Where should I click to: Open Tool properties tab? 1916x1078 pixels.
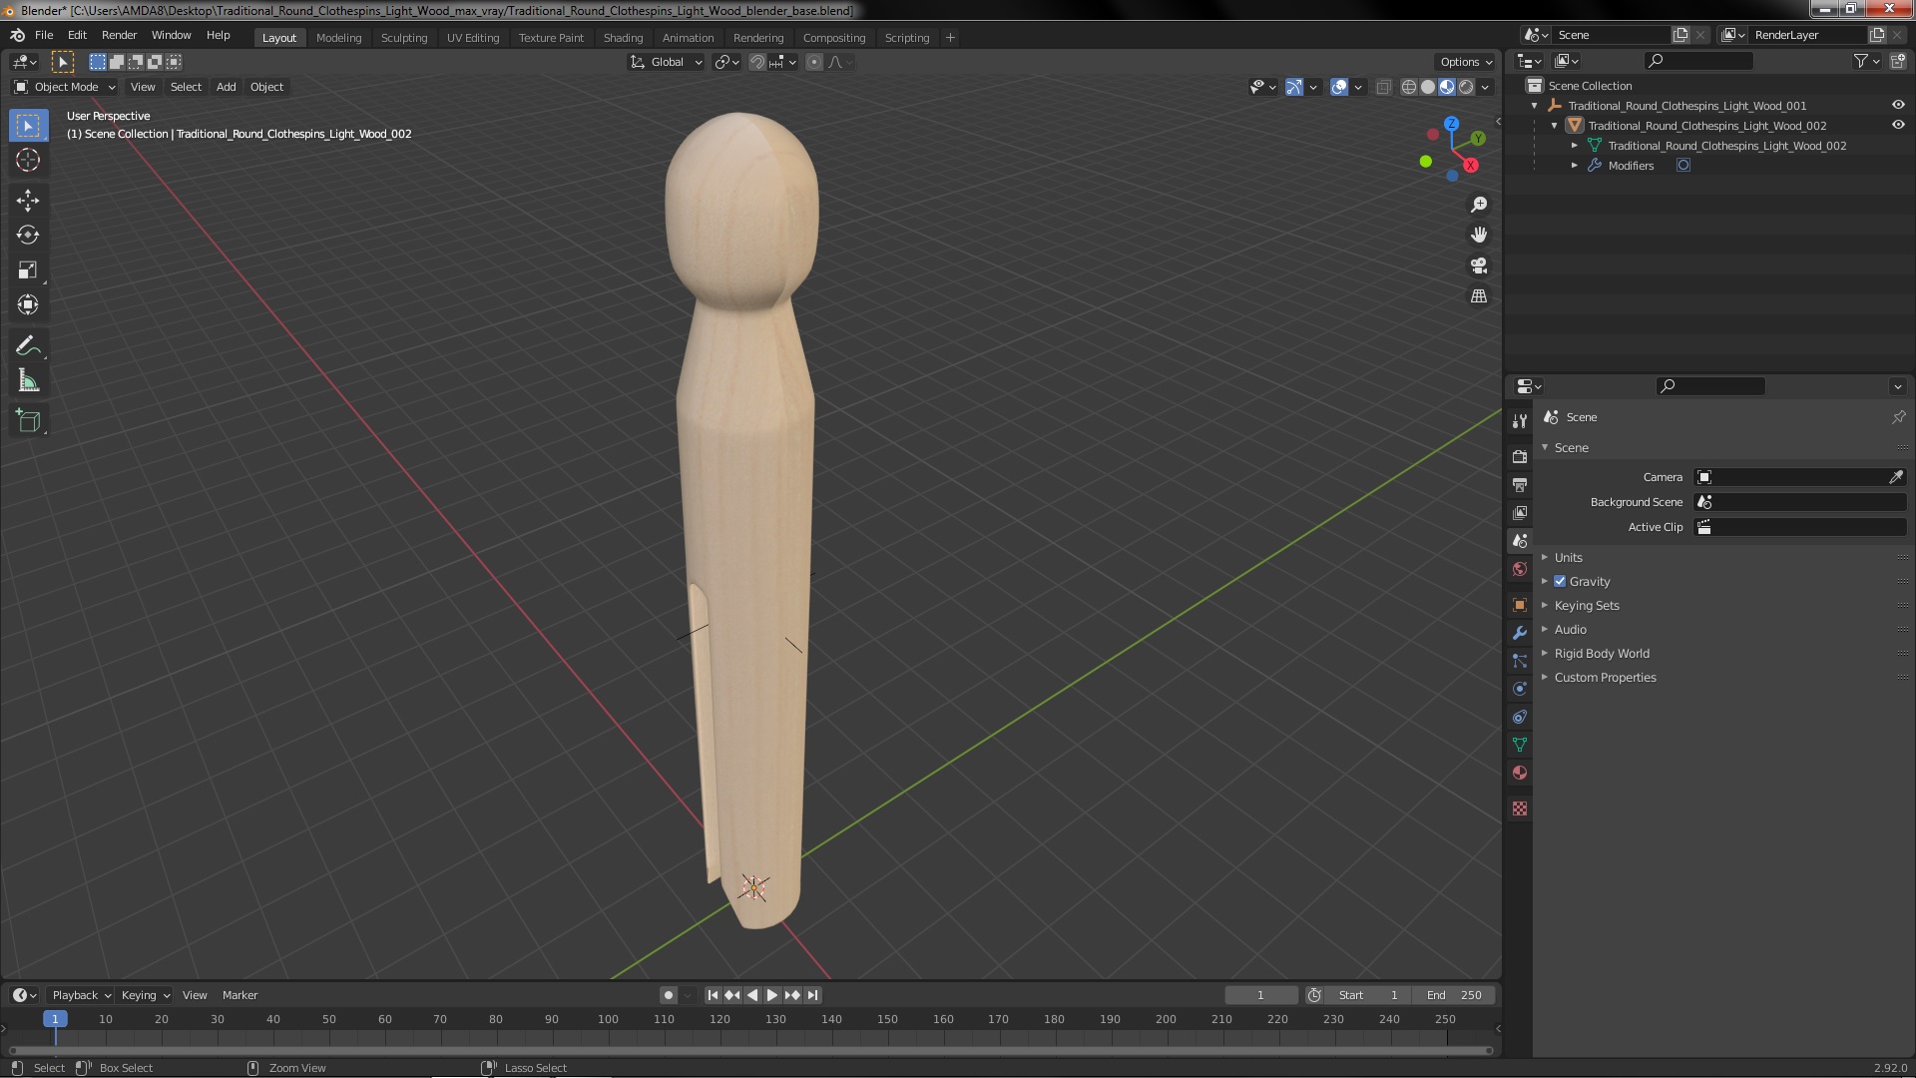click(x=1520, y=421)
